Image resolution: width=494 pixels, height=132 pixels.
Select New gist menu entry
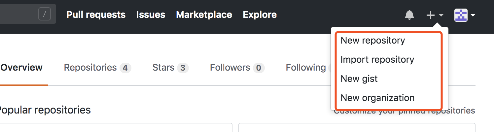[359, 79]
